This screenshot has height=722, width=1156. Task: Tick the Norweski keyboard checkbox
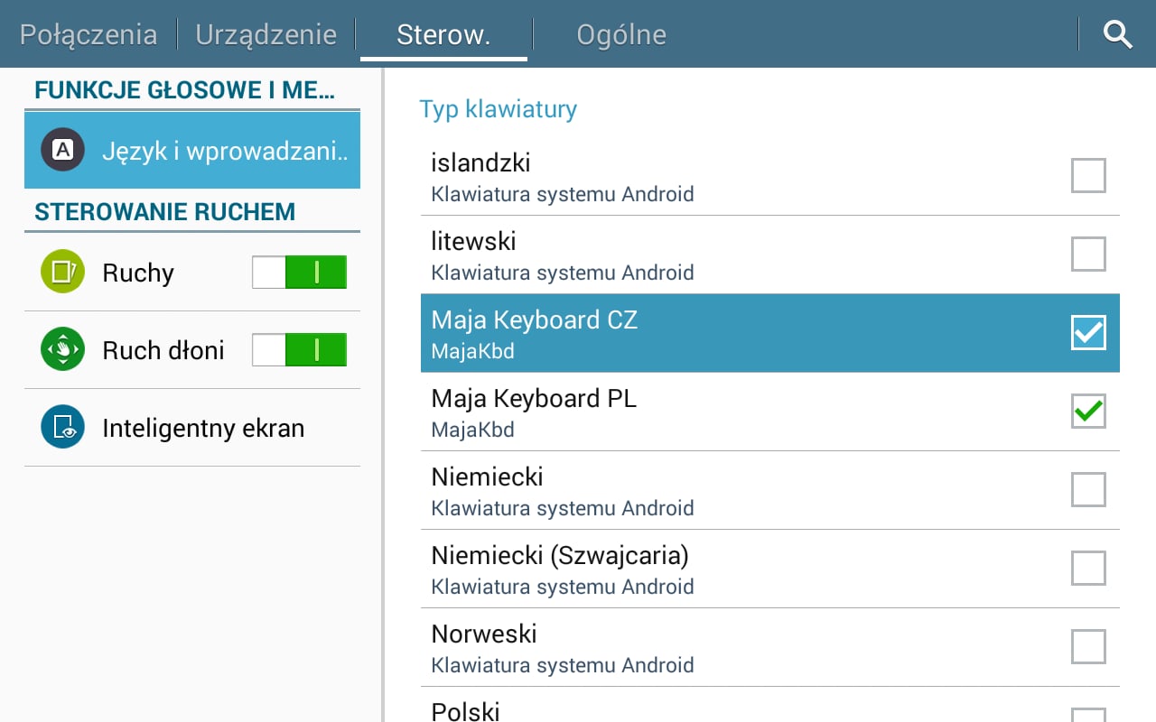1088,647
